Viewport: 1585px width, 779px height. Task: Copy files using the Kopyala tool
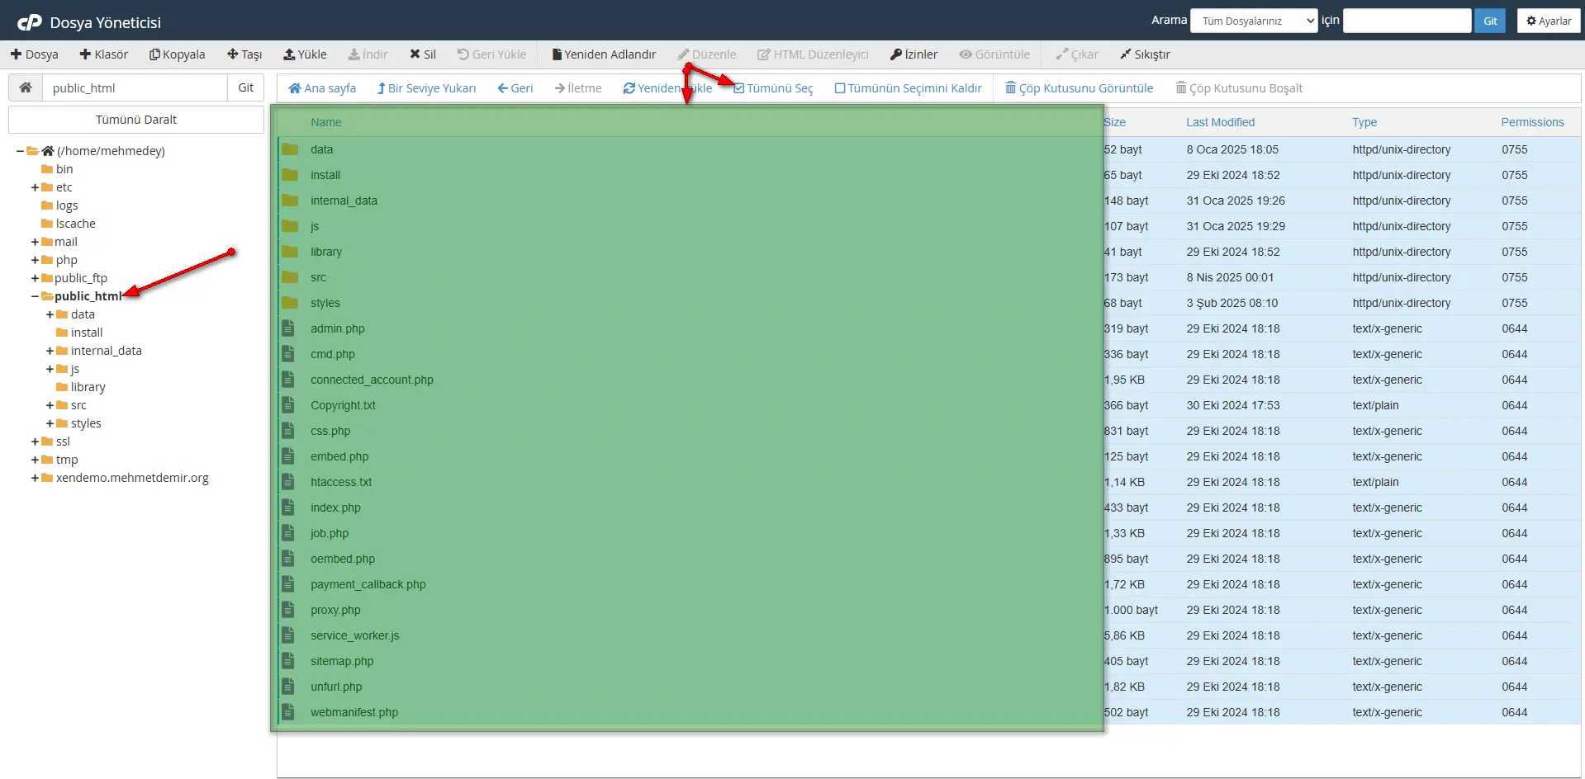[177, 54]
